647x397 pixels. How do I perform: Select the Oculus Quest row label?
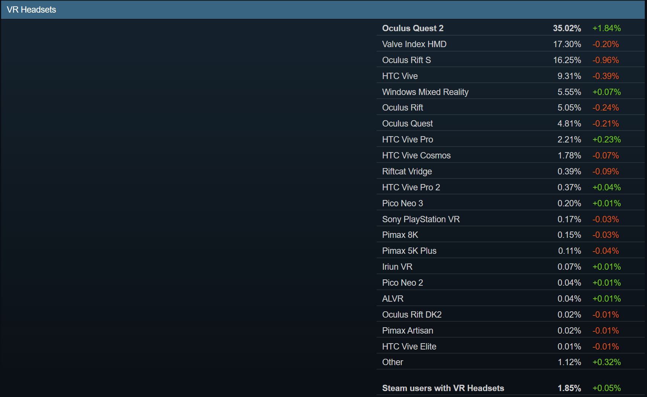click(x=407, y=124)
